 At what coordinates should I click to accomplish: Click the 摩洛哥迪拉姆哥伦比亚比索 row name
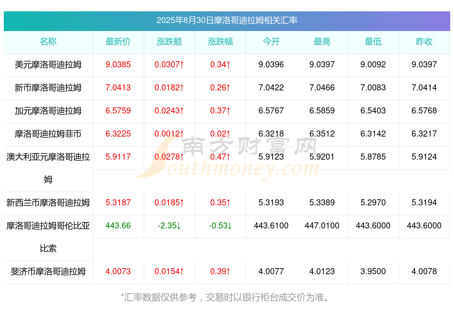tap(48, 237)
